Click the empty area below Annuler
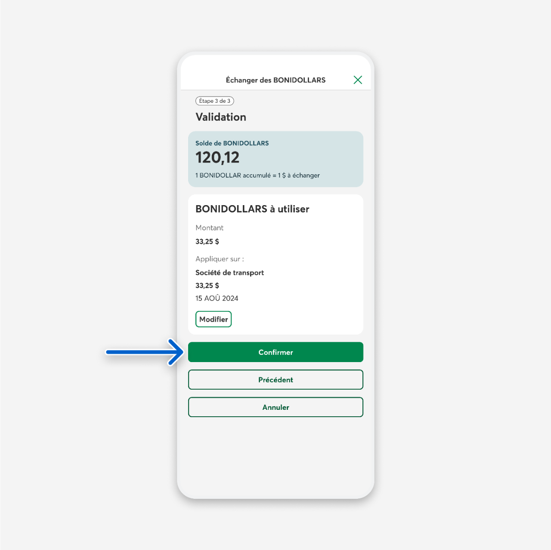The width and height of the screenshot is (551, 550). [275, 456]
